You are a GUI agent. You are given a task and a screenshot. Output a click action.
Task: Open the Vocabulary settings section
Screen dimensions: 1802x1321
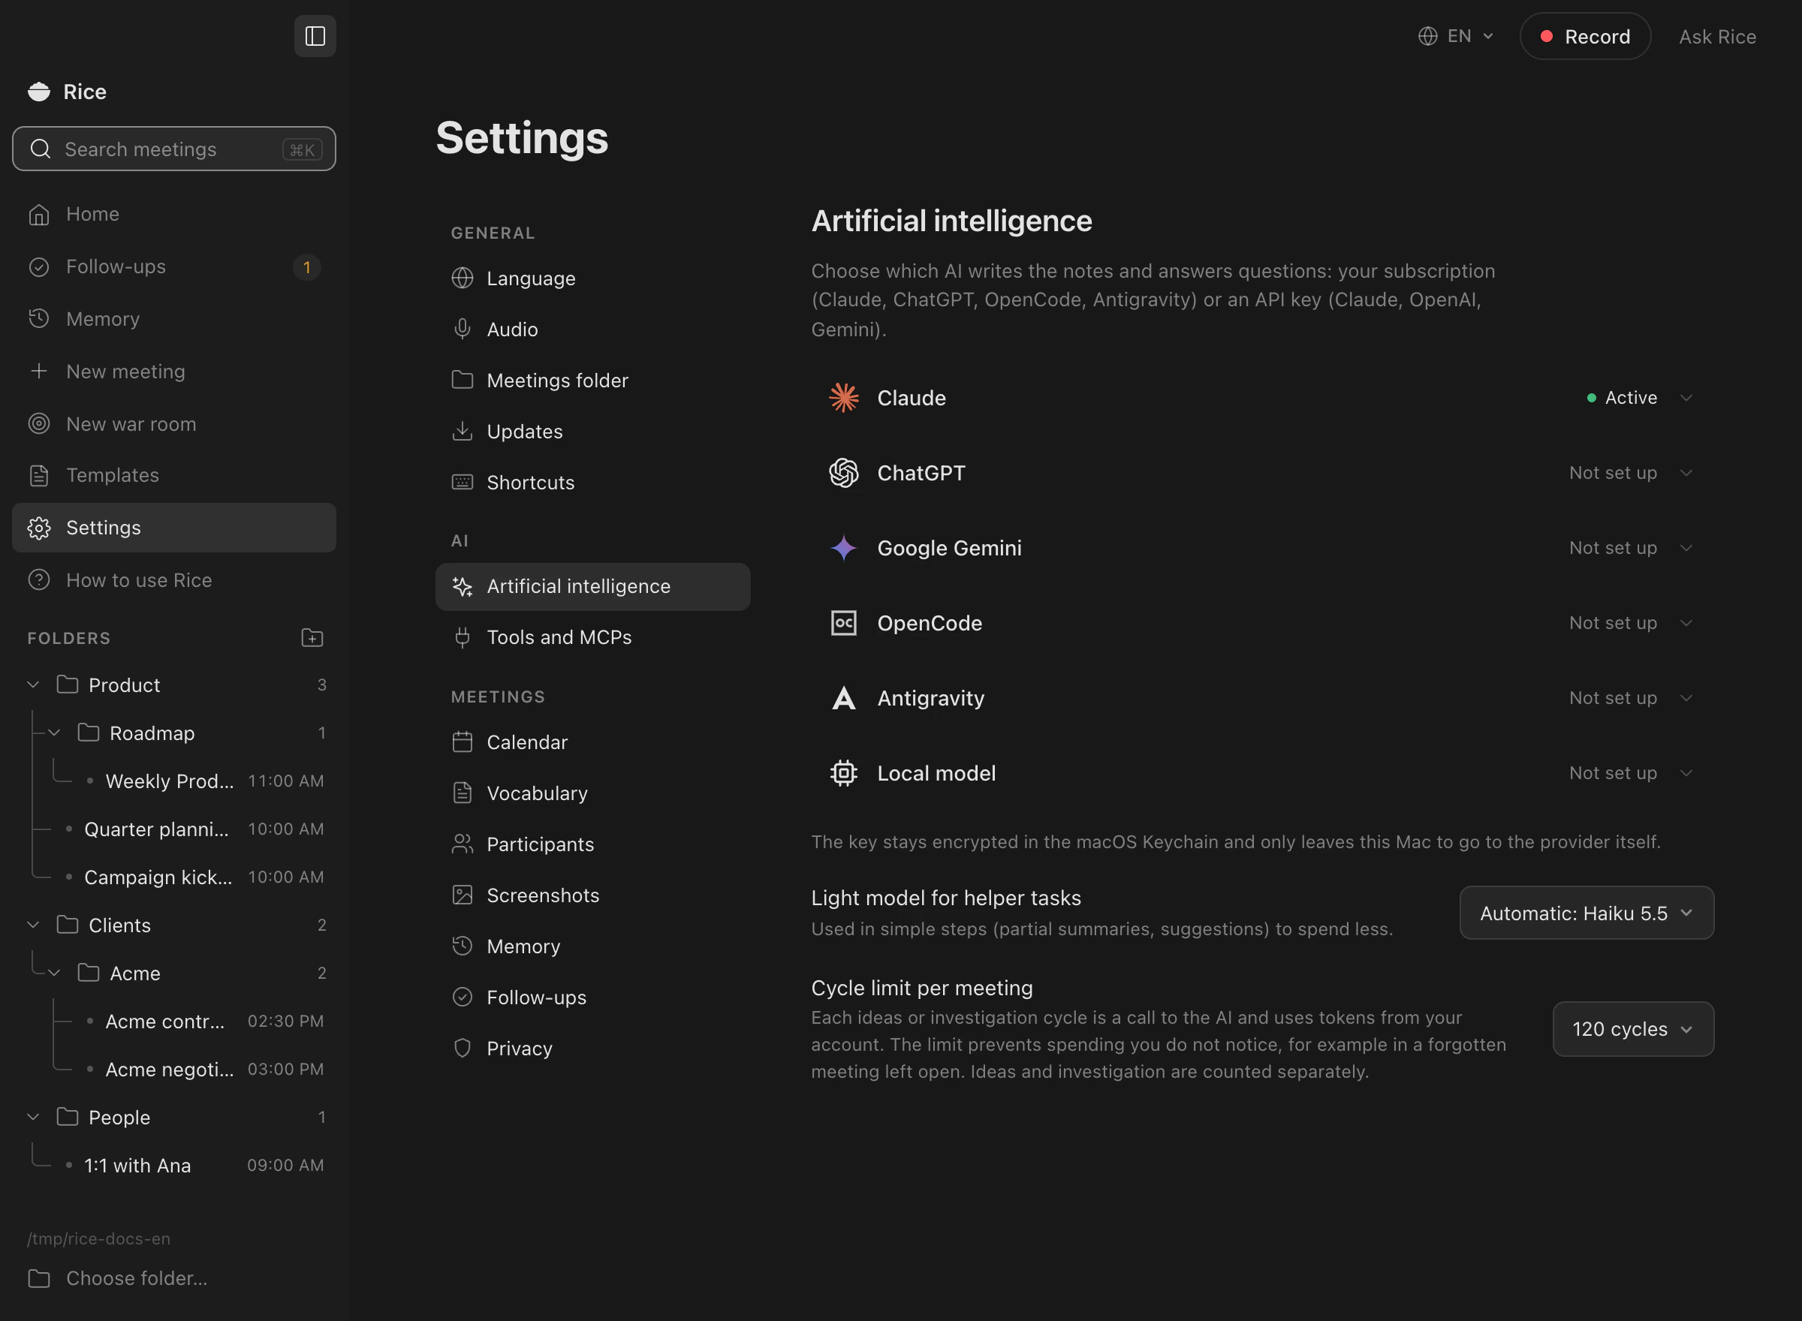pyautogui.click(x=592, y=793)
